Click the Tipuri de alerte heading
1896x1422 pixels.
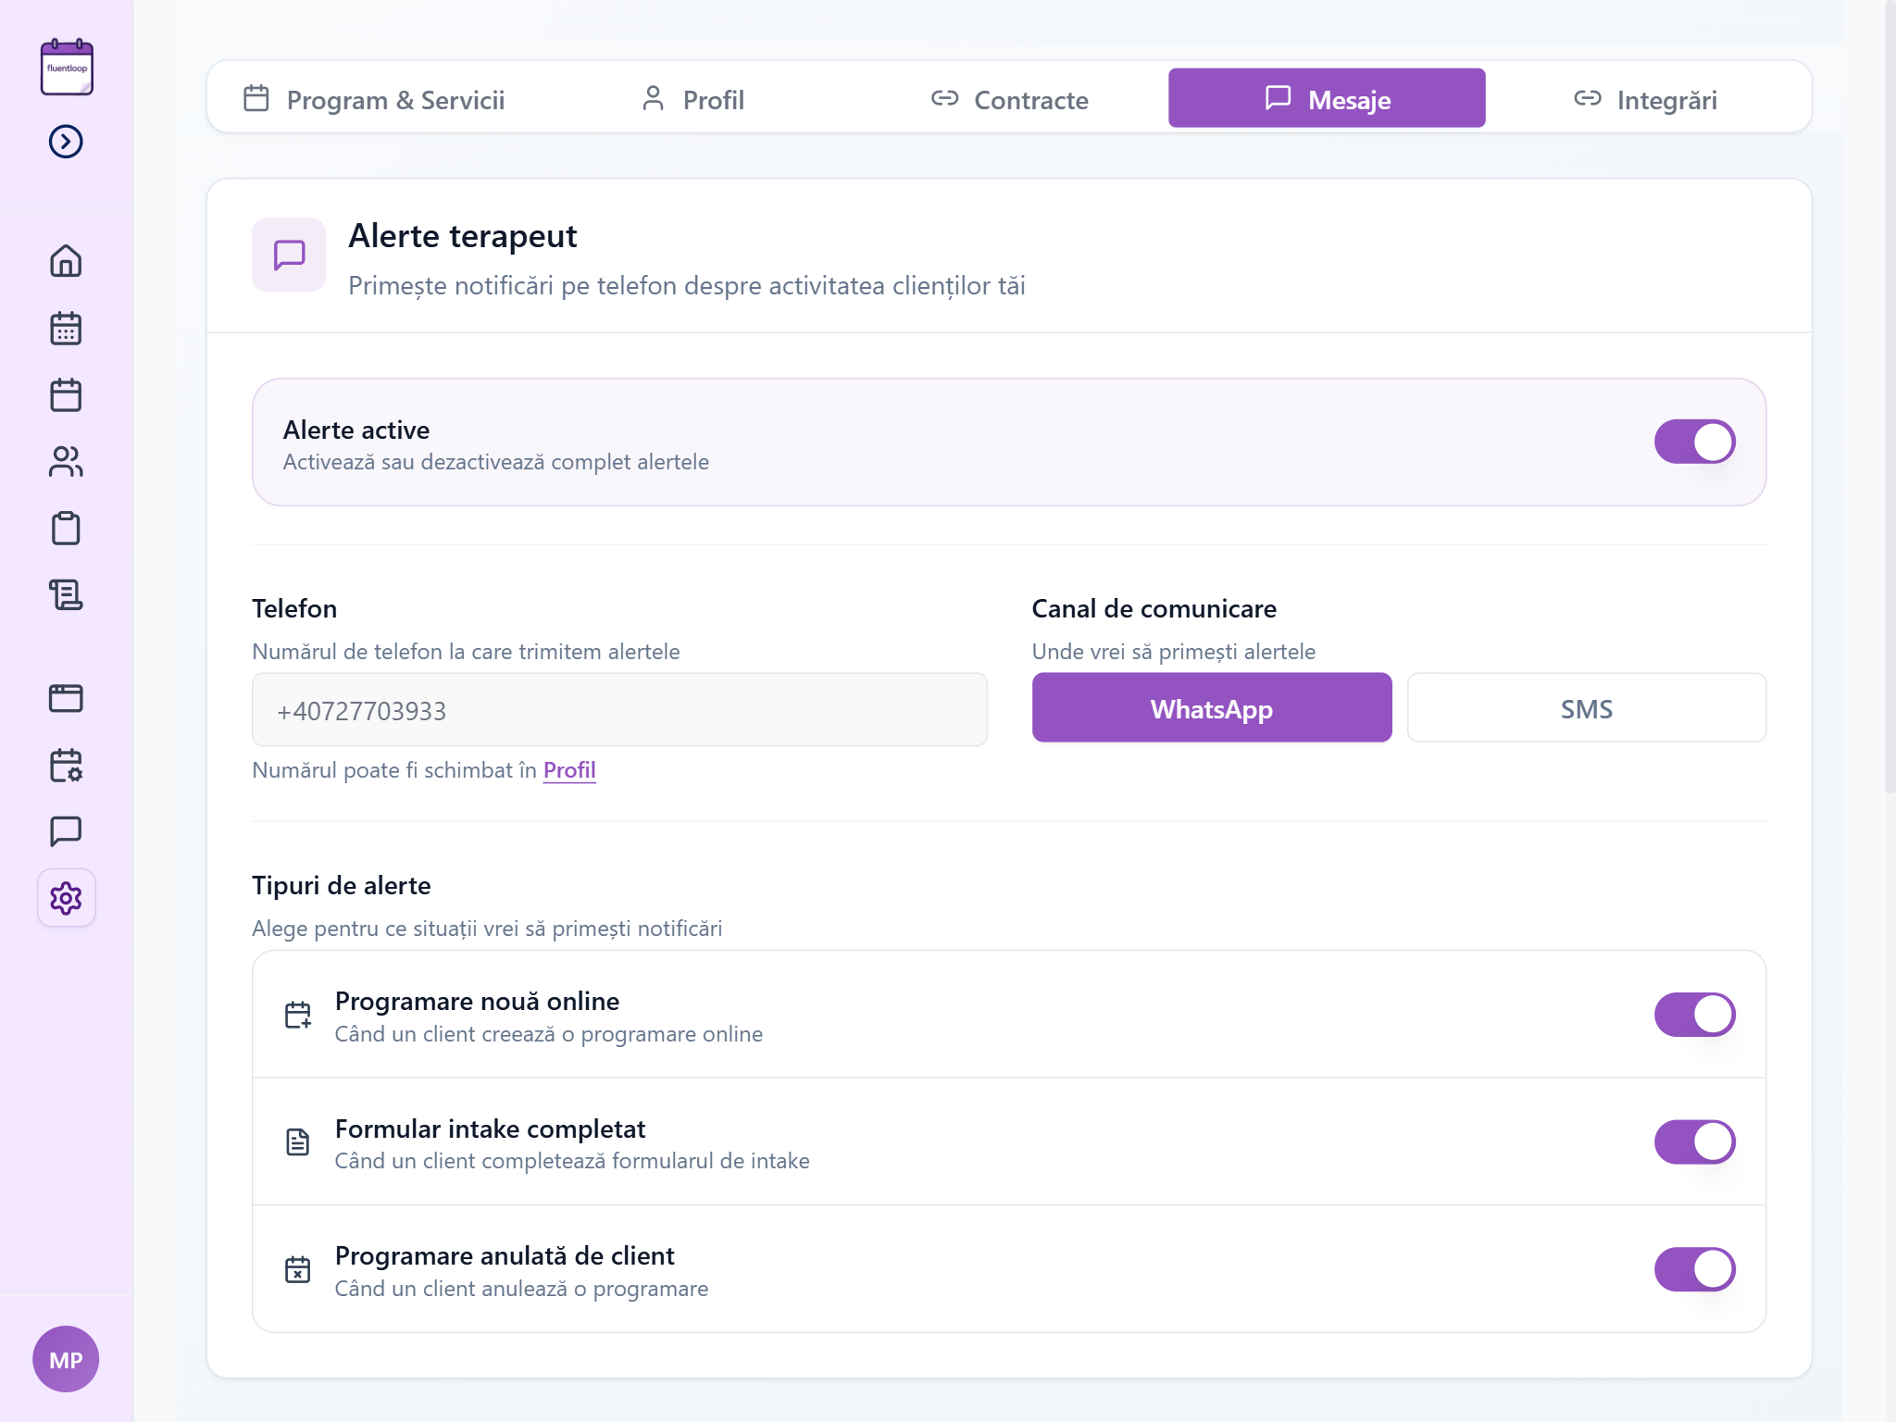click(x=342, y=886)
